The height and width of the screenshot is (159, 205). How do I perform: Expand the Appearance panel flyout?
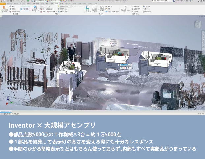click(x=57, y=14)
